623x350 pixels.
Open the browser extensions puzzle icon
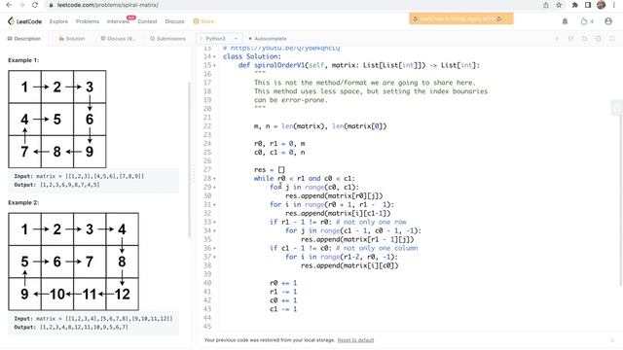click(x=575, y=5)
